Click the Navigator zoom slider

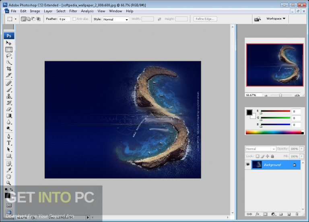pos(281,95)
